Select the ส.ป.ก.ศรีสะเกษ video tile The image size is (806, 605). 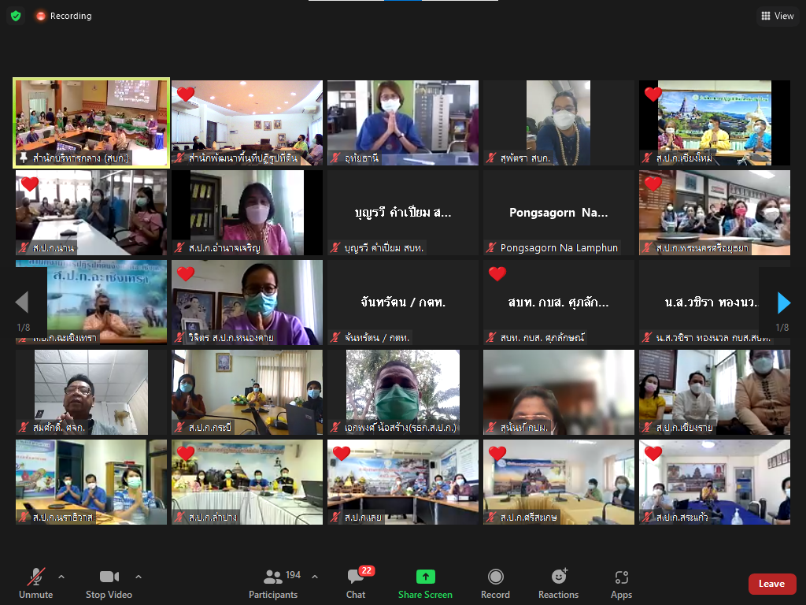559,482
